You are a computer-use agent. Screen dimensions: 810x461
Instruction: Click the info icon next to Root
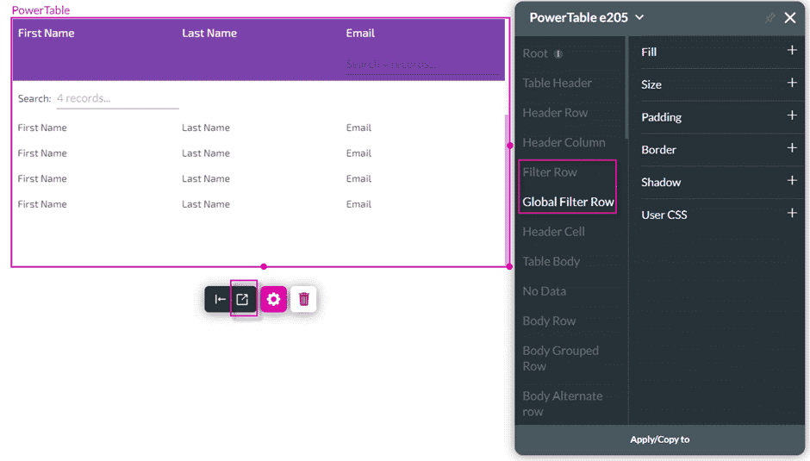(x=558, y=53)
